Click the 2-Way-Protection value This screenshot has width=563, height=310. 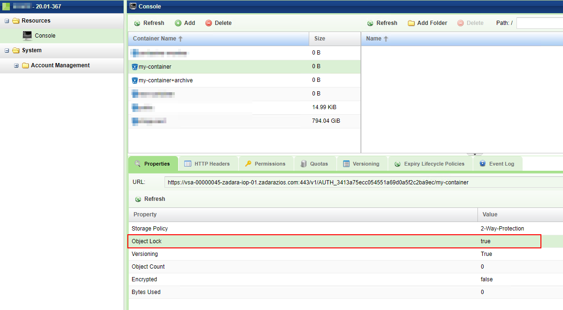tap(502, 229)
